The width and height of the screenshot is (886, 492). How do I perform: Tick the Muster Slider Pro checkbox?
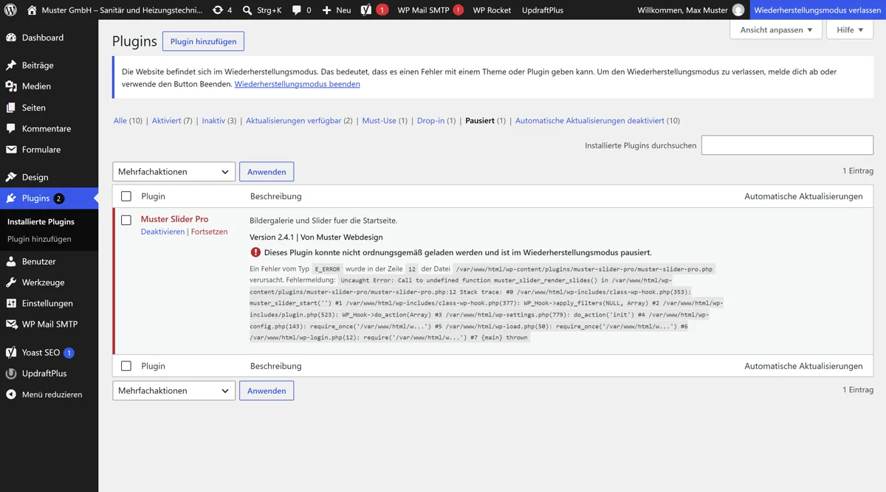[x=126, y=220]
